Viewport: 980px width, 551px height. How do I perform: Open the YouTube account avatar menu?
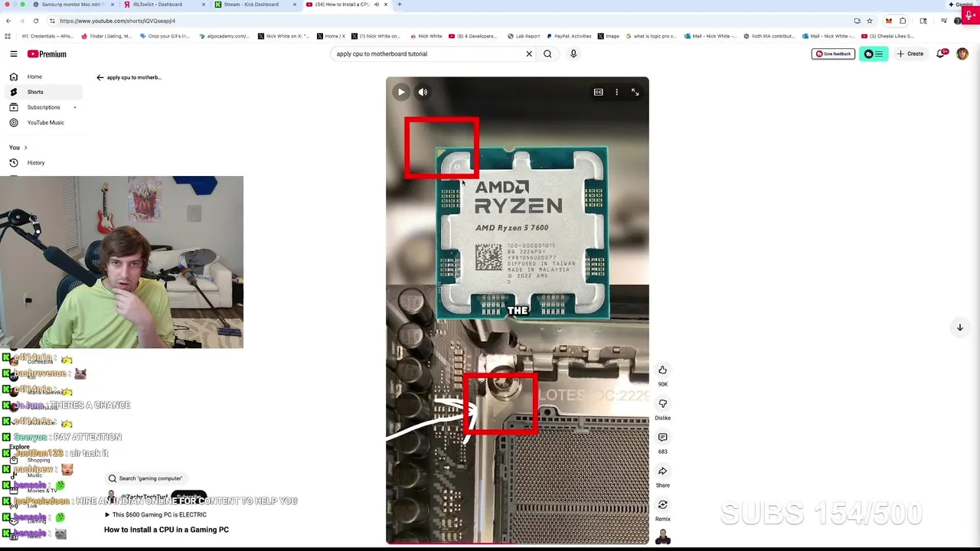coord(962,54)
